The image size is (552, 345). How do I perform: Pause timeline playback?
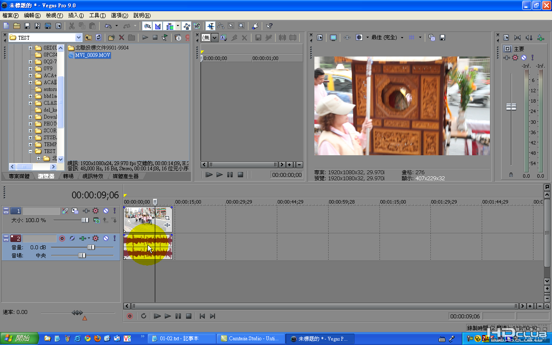[x=178, y=316]
